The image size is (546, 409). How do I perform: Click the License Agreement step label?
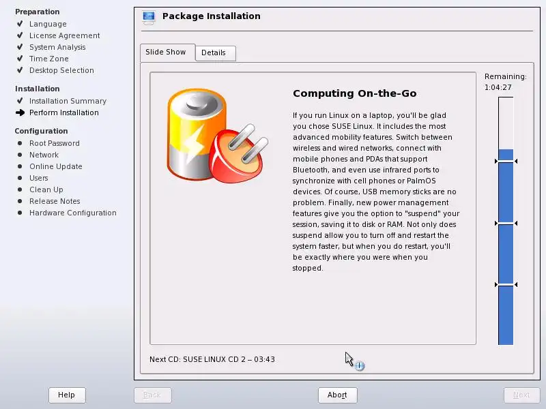pyautogui.click(x=64, y=35)
